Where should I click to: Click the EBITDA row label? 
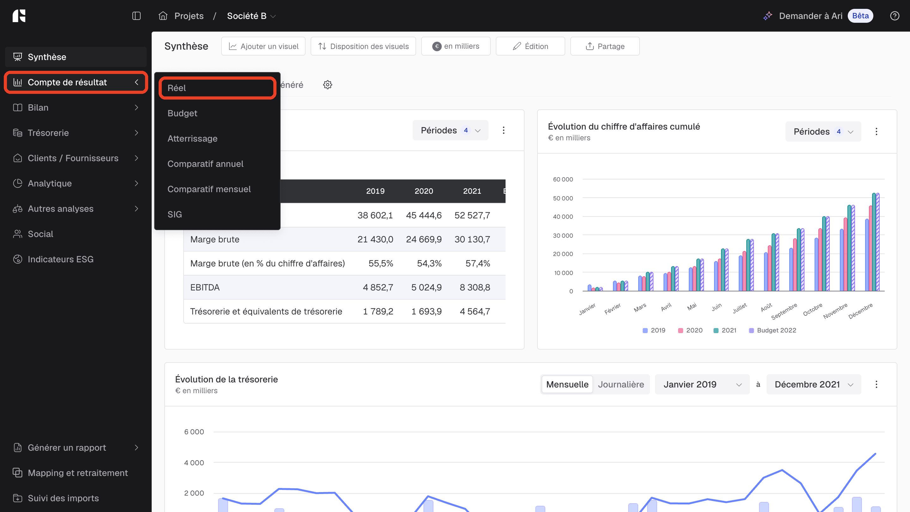(x=205, y=288)
